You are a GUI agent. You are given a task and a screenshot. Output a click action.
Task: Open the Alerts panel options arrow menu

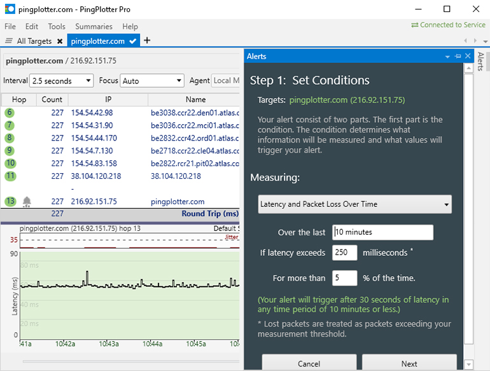pyautogui.click(x=447, y=57)
